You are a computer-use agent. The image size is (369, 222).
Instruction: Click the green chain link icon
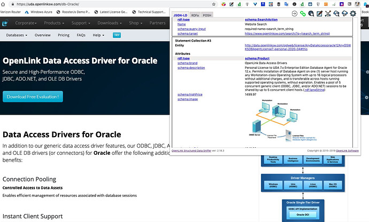303,14
